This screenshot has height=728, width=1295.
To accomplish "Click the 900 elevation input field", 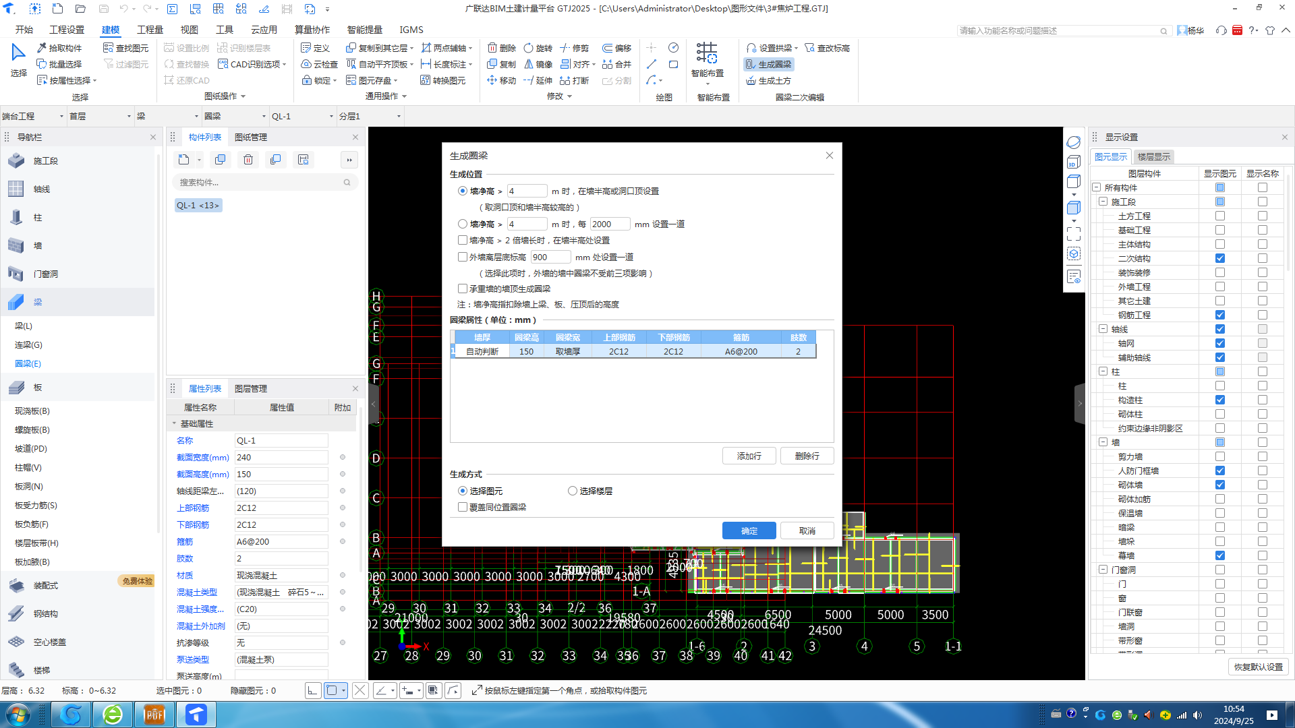I will (550, 257).
